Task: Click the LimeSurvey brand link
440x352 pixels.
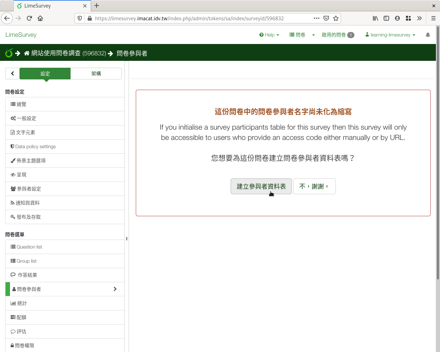Action: click(21, 35)
